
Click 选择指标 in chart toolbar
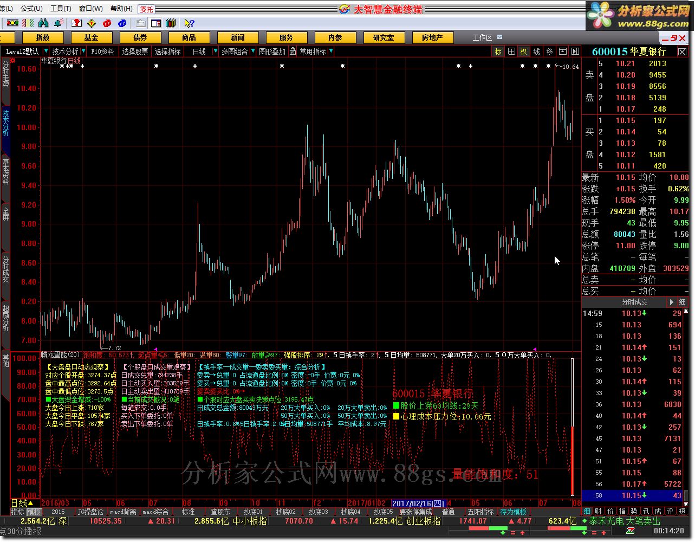(167, 51)
